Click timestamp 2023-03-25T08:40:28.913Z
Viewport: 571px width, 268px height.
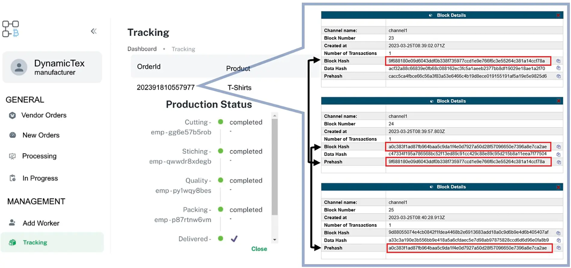click(417, 218)
